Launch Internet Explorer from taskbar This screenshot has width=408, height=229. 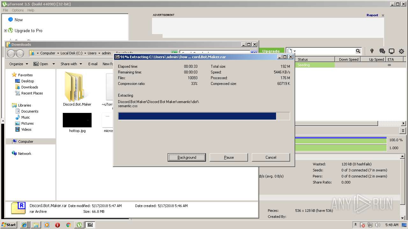(x=24, y=225)
